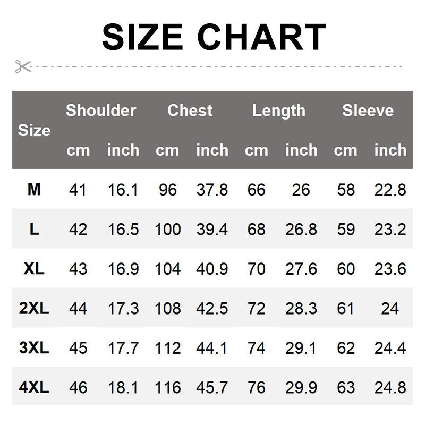Click the inch subheader under Sleeve

coord(390,150)
